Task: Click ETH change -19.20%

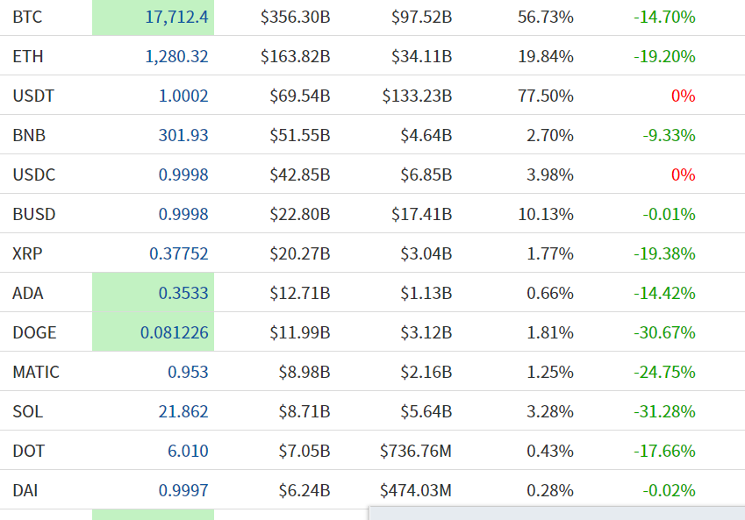Action: pyautogui.click(x=664, y=56)
